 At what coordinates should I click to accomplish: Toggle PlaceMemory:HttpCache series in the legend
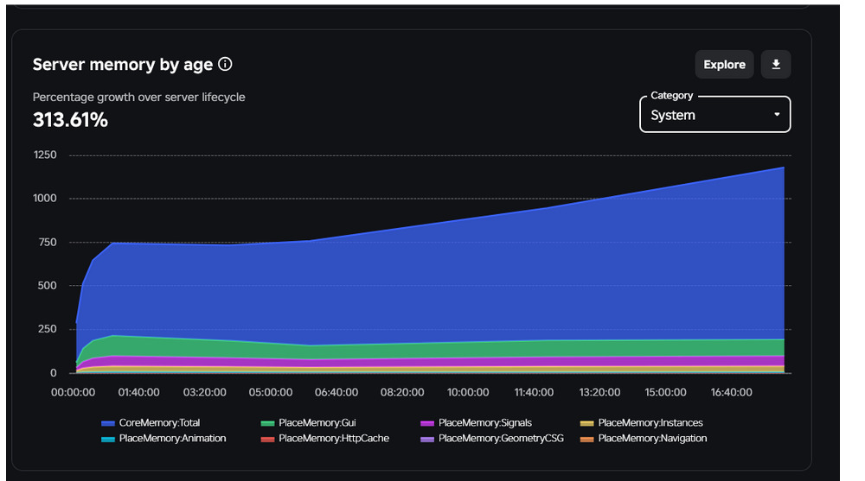[x=325, y=438]
